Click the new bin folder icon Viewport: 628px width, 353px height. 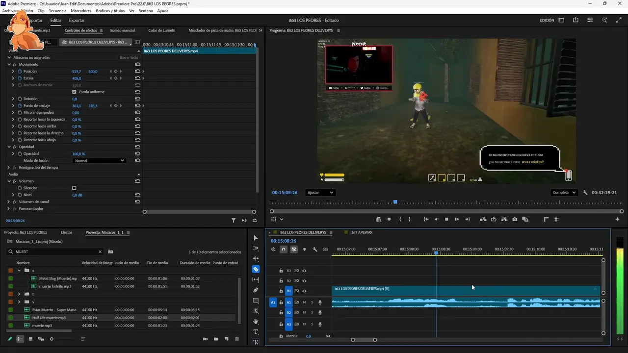[216, 339]
